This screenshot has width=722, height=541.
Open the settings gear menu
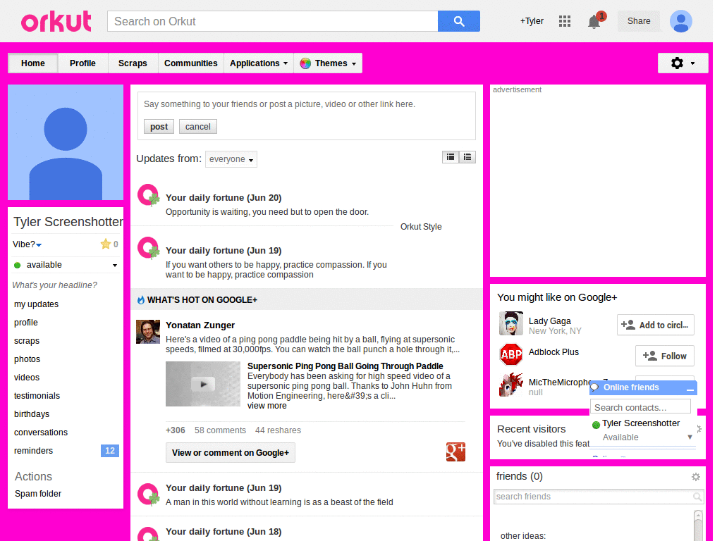pyautogui.click(x=683, y=63)
